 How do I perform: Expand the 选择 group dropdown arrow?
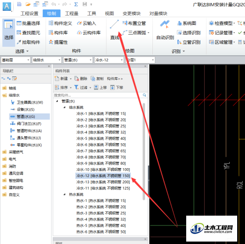[x=27, y=51]
